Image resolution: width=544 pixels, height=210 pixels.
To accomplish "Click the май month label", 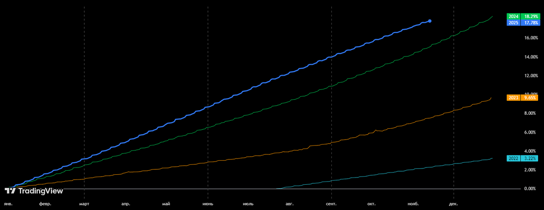I will click(x=167, y=204).
